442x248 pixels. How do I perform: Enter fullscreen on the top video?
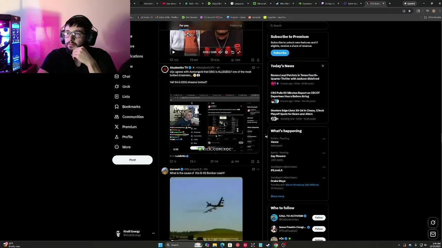pos(239,52)
